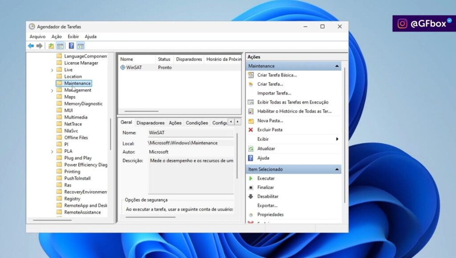Expand the PLA folder arrow
This screenshot has height=258, width=456.
(52, 151)
